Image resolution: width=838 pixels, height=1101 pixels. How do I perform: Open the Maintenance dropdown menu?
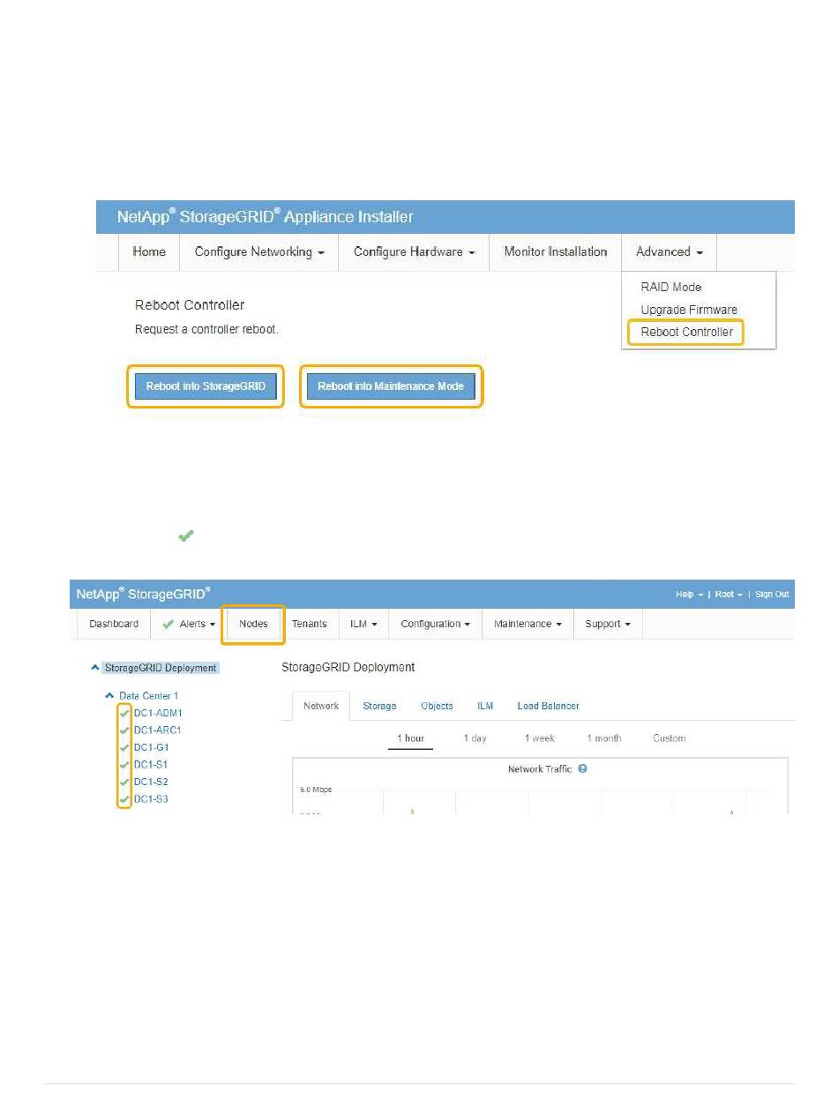[x=527, y=624]
